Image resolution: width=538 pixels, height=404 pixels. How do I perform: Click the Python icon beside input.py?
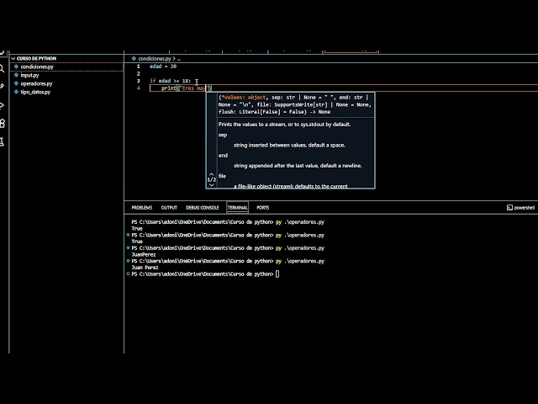(x=16, y=75)
